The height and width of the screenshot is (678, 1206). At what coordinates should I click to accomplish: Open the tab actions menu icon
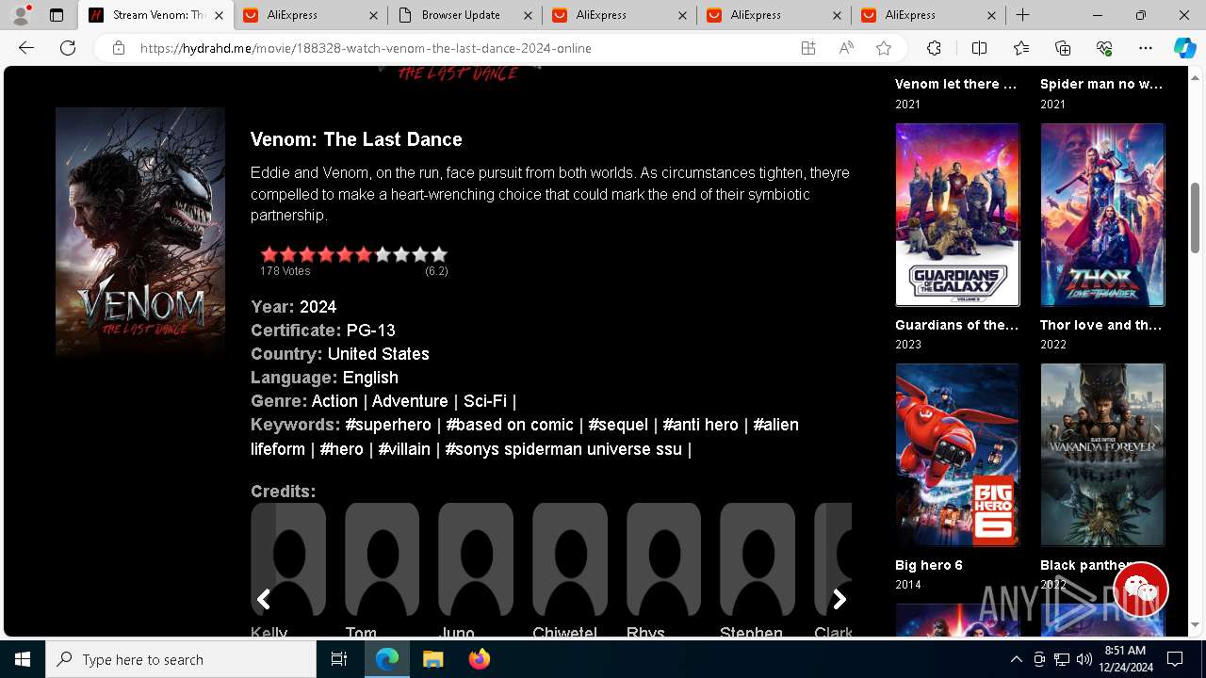point(57,15)
